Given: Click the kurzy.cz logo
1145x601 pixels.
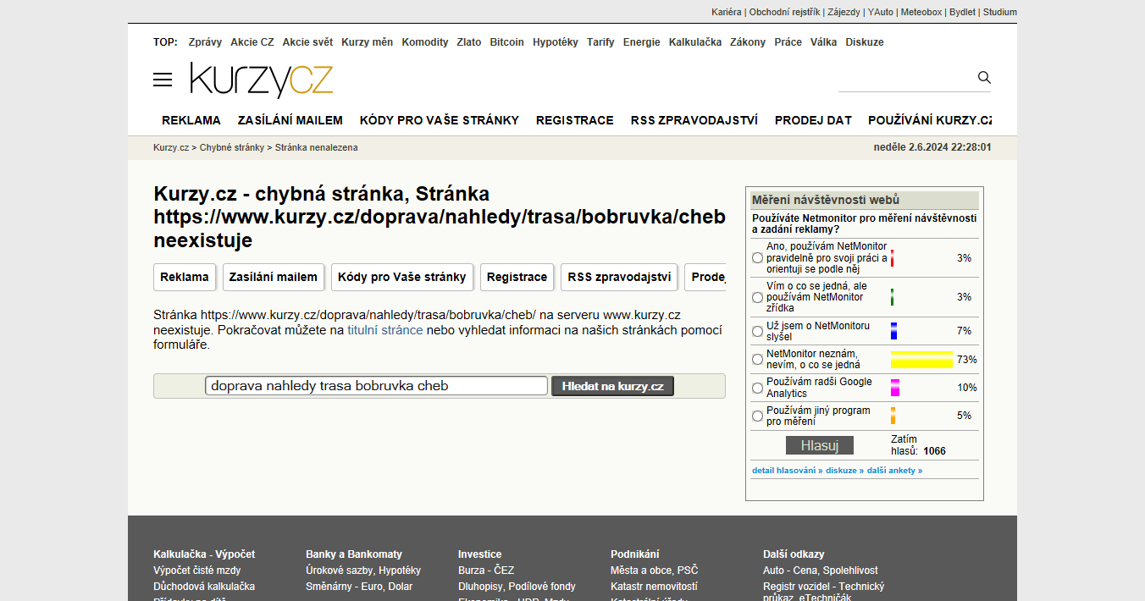Looking at the screenshot, I should [262, 80].
